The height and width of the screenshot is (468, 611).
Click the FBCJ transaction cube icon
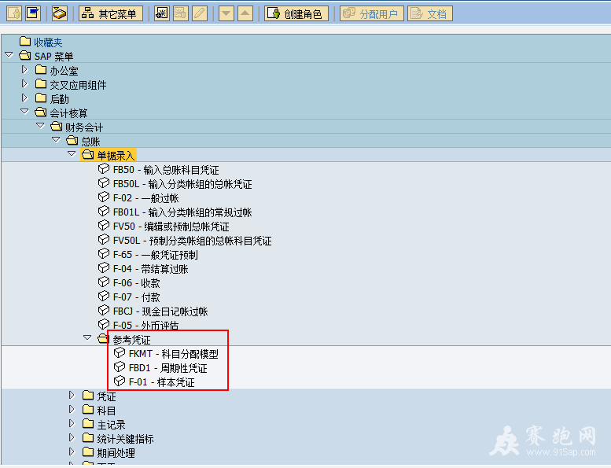pyautogui.click(x=104, y=310)
